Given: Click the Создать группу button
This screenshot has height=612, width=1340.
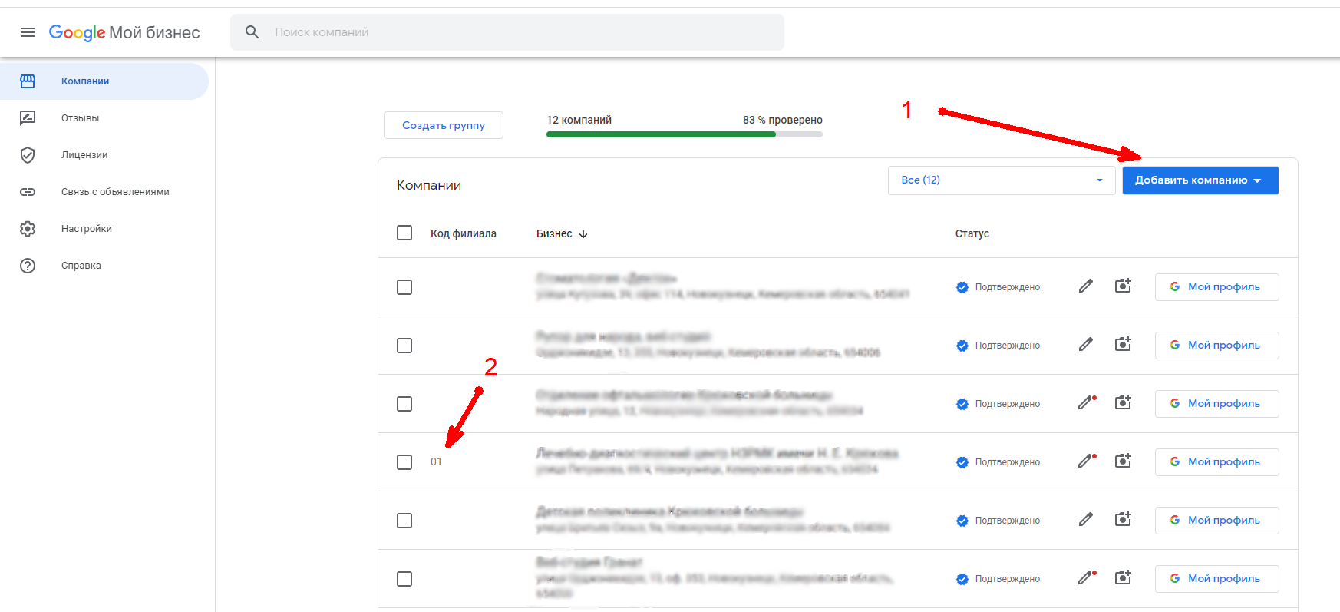Looking at the screenshot, I should click(x=444, y=125).
